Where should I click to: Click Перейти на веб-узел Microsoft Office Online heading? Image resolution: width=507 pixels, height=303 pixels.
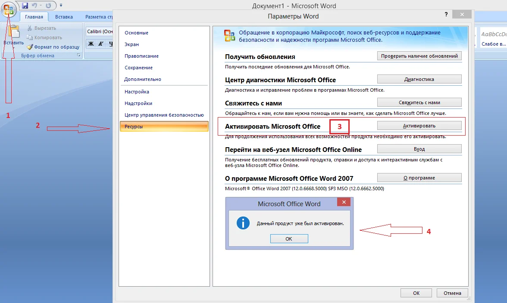[293, 150]
